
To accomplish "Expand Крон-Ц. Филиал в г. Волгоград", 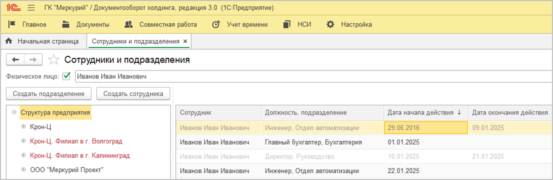I will (23, 141).
